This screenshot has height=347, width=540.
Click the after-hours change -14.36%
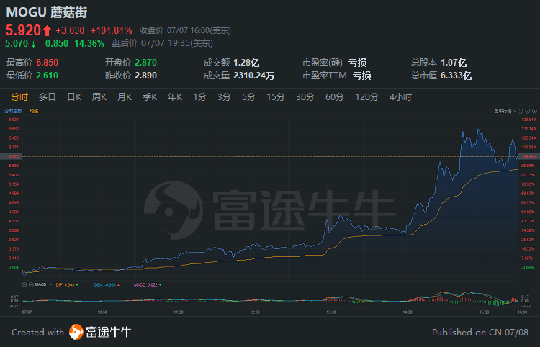tap(88, 43)
